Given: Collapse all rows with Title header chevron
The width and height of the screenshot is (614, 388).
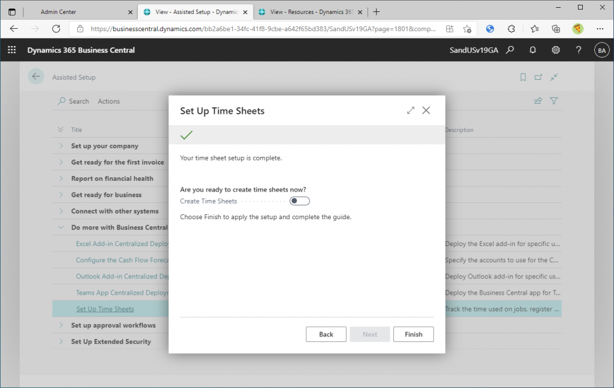Looking at the screenshot, I should [x=61, y=129].
